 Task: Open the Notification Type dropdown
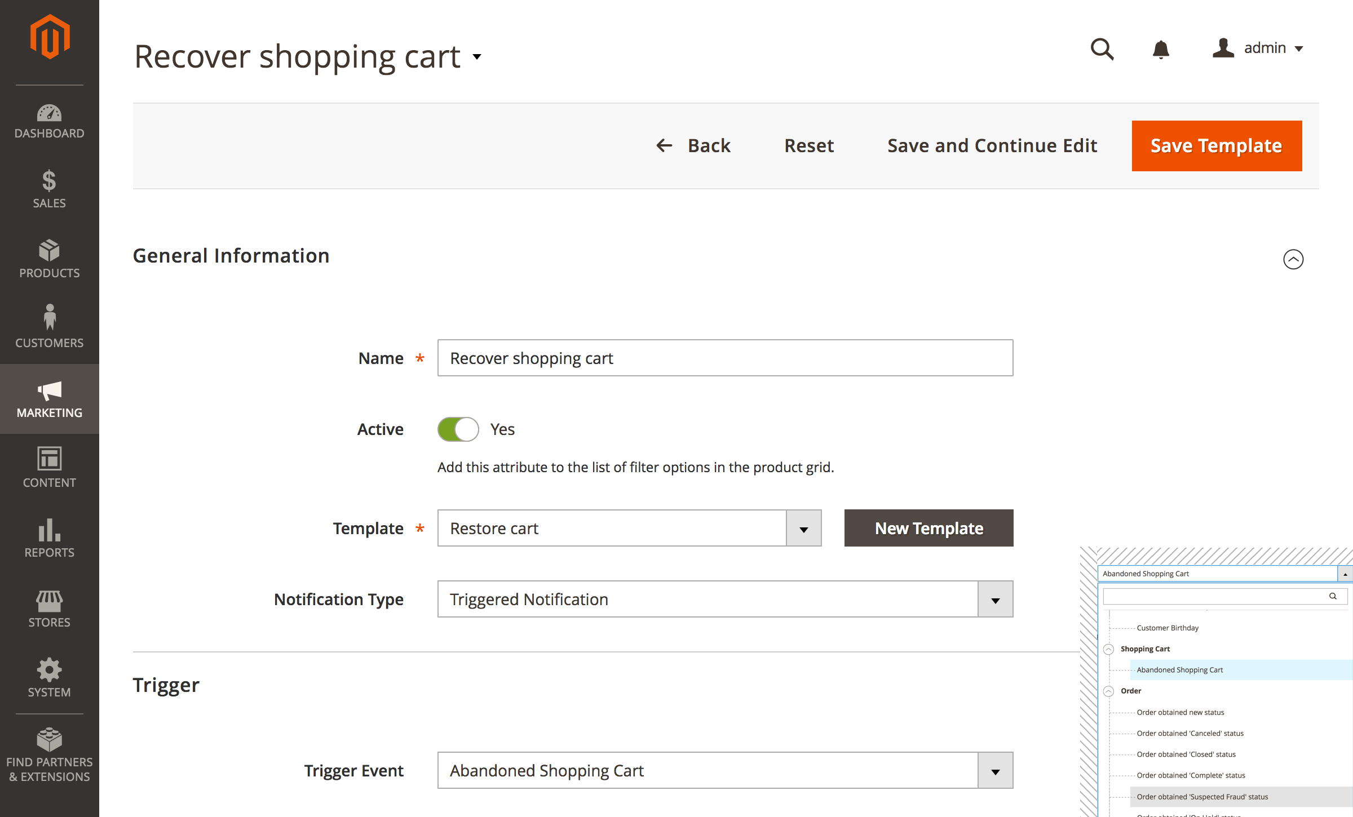pos(725,599)
